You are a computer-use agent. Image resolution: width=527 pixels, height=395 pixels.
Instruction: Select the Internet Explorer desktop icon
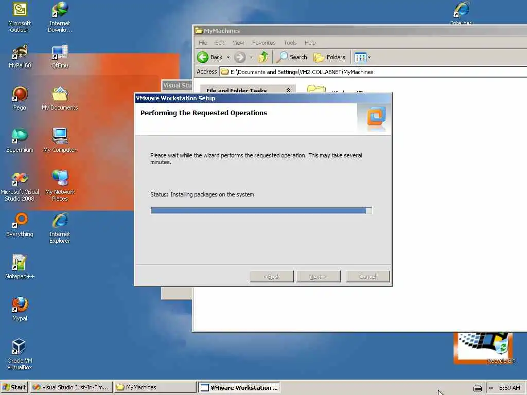click(x=60, y=228)
